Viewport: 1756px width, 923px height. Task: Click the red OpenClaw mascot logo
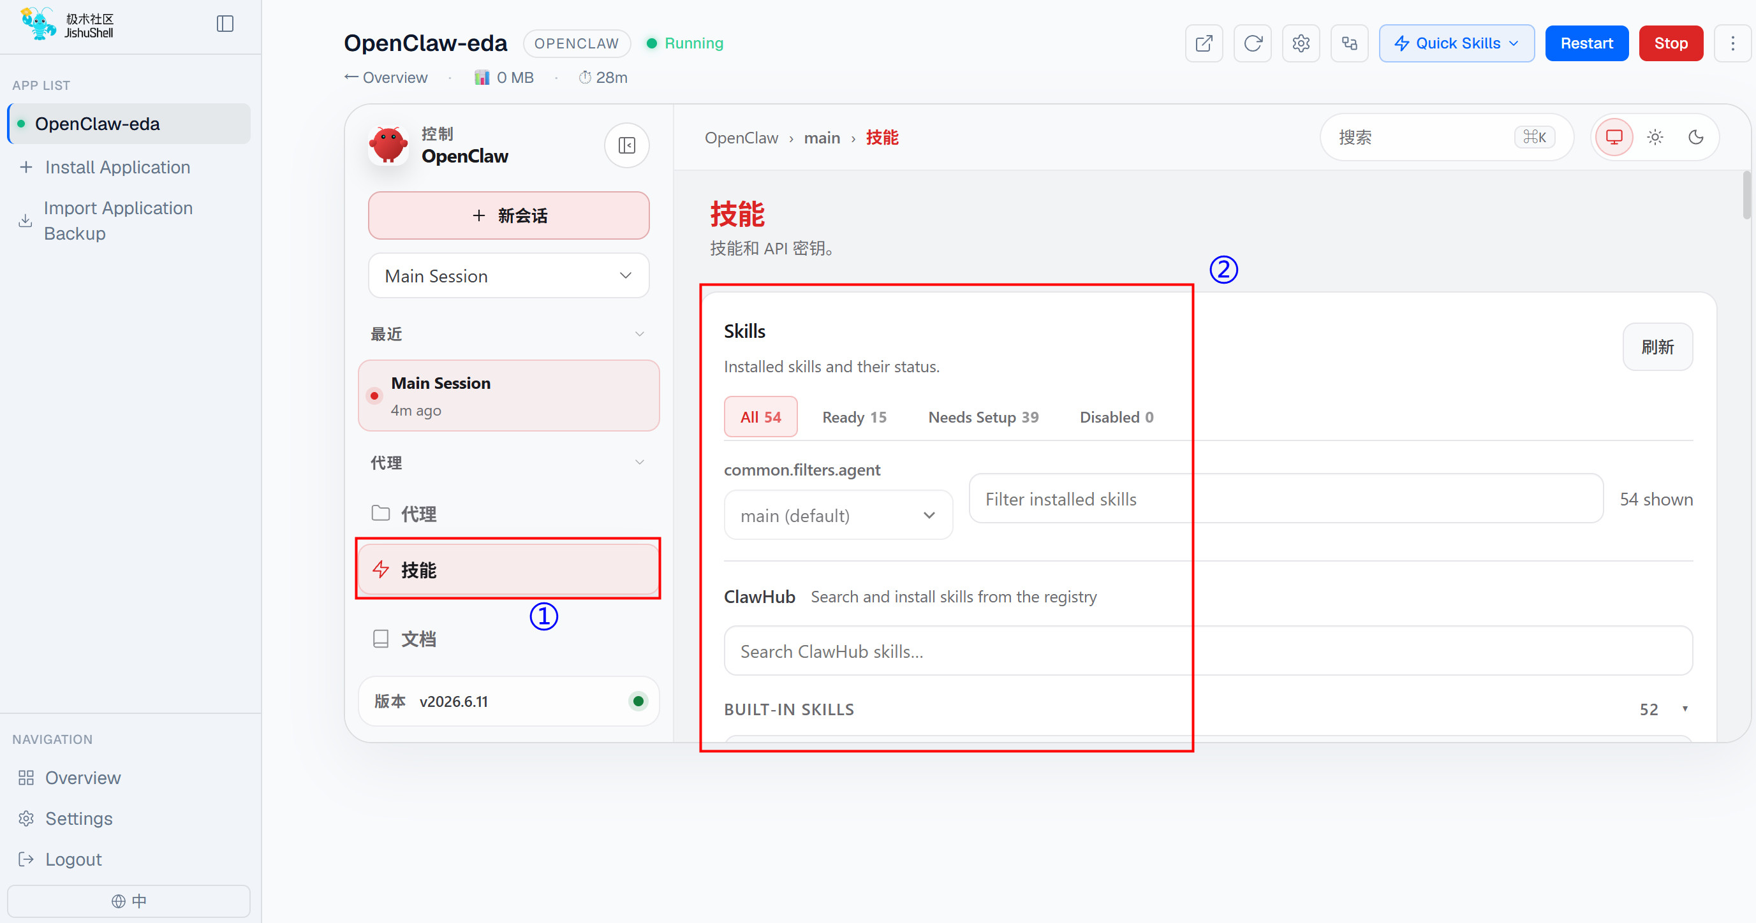(x=388, y=145)
